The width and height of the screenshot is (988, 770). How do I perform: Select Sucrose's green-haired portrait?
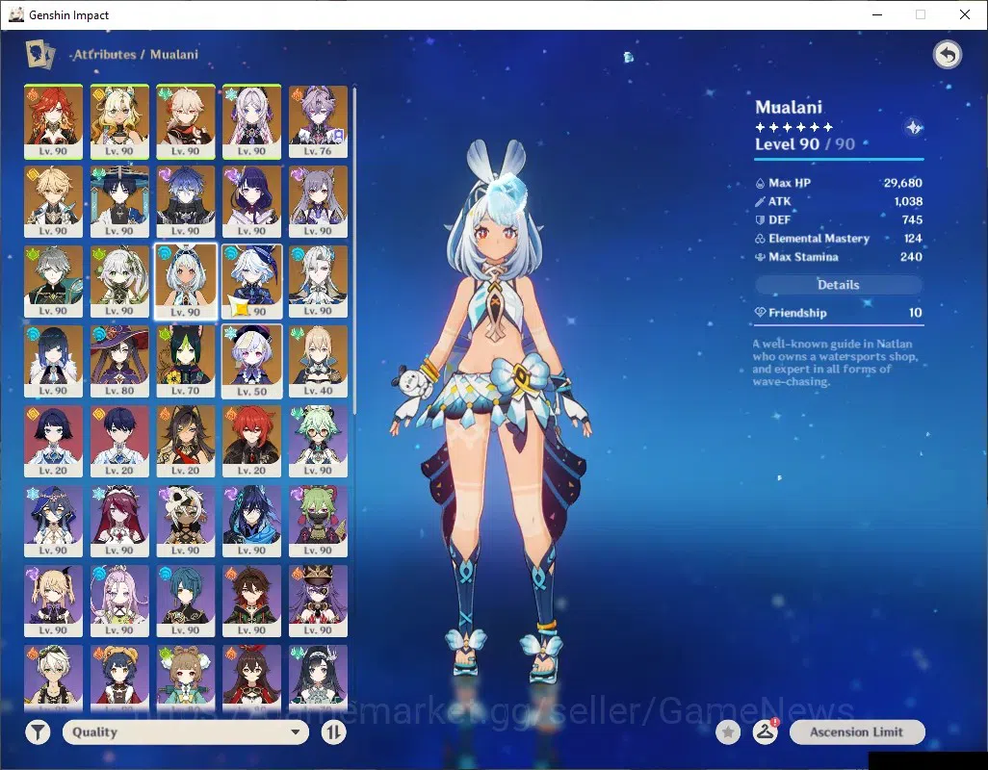tap(318, 442)
